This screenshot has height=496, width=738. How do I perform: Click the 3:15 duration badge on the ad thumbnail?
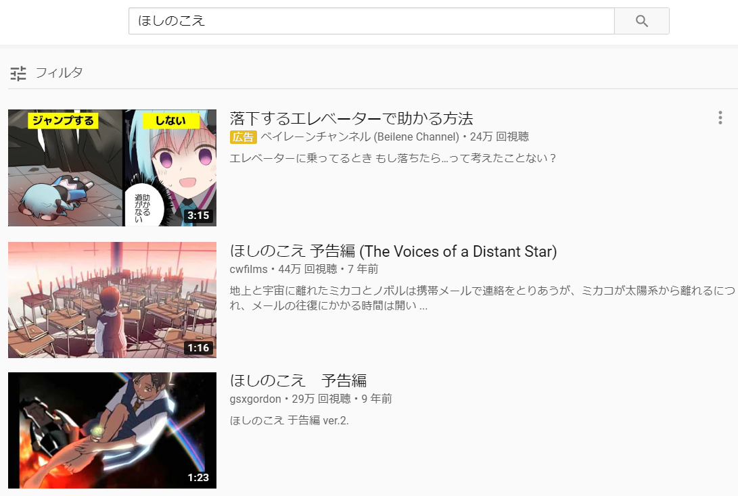(198, 216)
